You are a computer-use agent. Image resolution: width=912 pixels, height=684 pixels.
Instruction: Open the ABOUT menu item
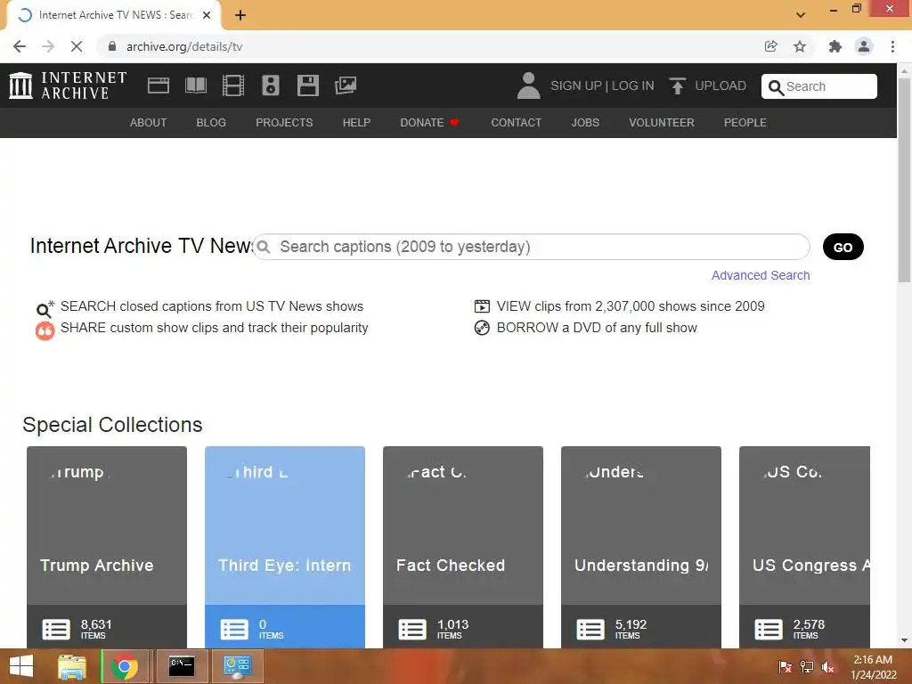[149, 123]
